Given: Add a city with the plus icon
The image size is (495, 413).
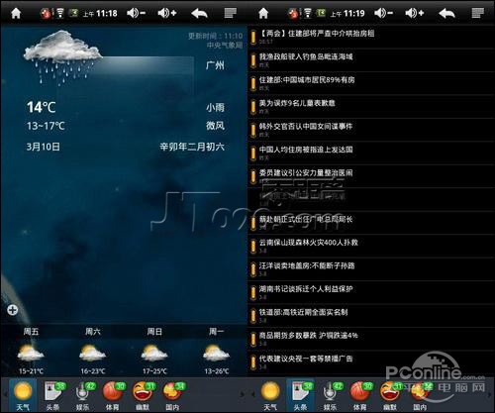Looking at the screenshot, I should 13,310.
